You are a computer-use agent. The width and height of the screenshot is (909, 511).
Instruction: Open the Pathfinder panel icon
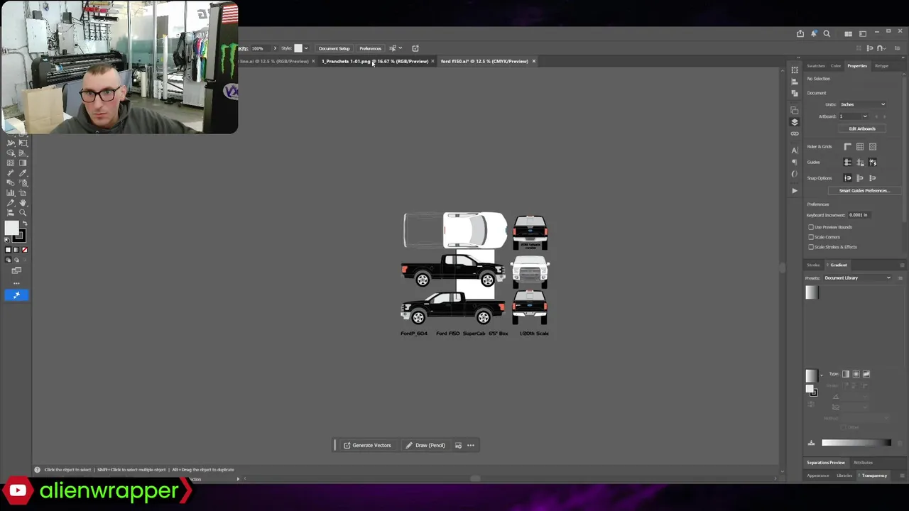(x=795, y=92)
